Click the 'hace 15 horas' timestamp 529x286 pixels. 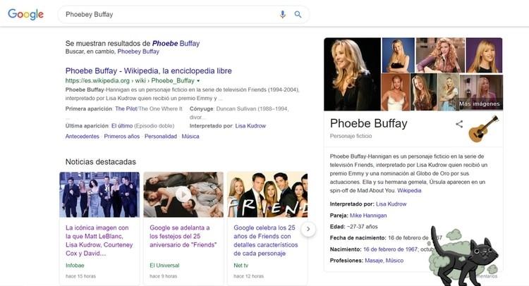coord(80,276)
